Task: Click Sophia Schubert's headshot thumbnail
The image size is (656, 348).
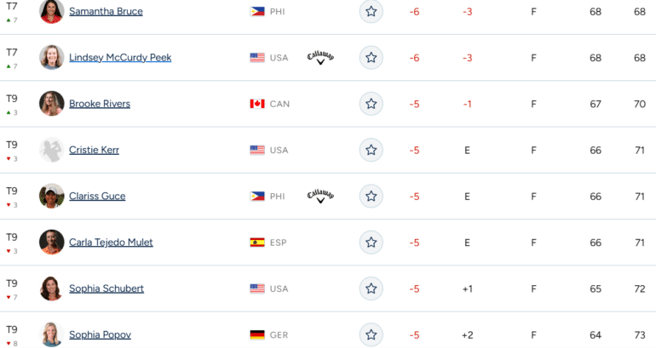Action: (51, 288)
